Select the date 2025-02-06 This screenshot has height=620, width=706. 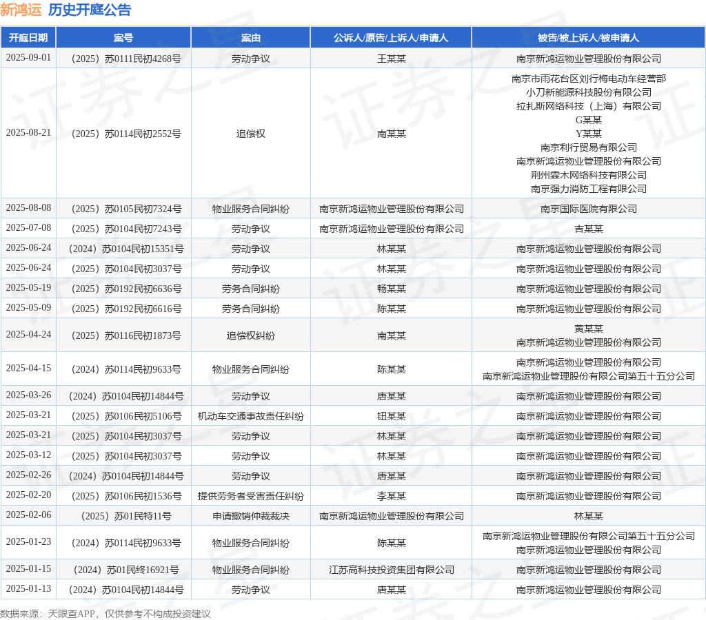point(28,515)
